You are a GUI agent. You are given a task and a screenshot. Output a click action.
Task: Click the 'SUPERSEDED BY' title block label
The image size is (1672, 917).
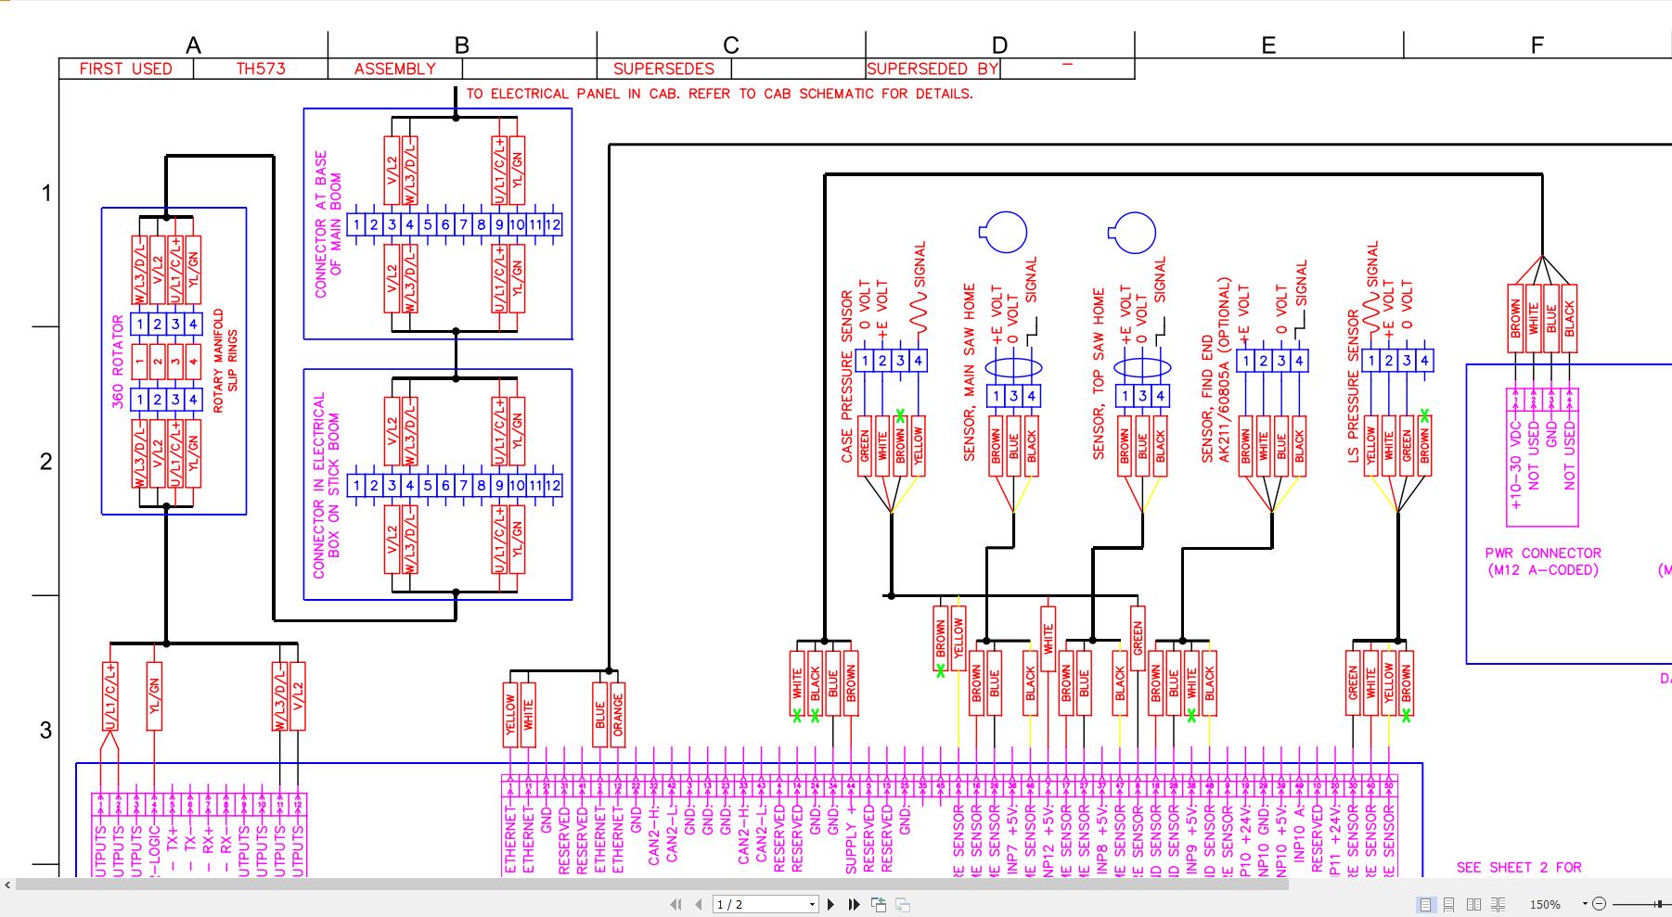[x=932, y=69]
